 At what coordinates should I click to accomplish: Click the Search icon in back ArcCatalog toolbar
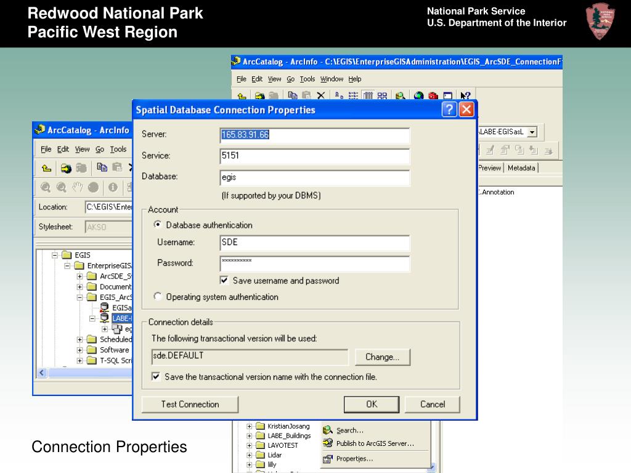point(400,95)
